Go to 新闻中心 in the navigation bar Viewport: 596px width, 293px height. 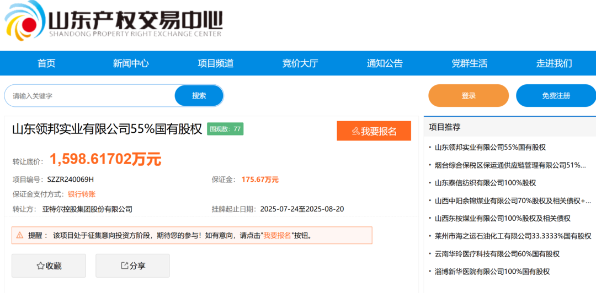click(x=131, y=63)
